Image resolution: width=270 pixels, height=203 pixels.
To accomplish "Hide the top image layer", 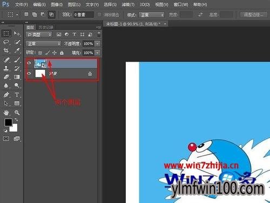I will coord(29,63).
